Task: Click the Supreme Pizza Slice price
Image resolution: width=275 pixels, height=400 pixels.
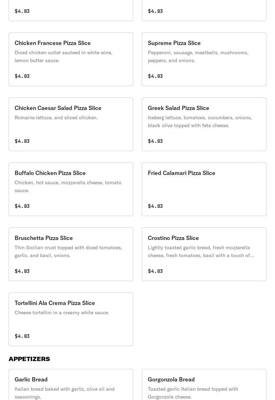Action: [x=155, y=76]
